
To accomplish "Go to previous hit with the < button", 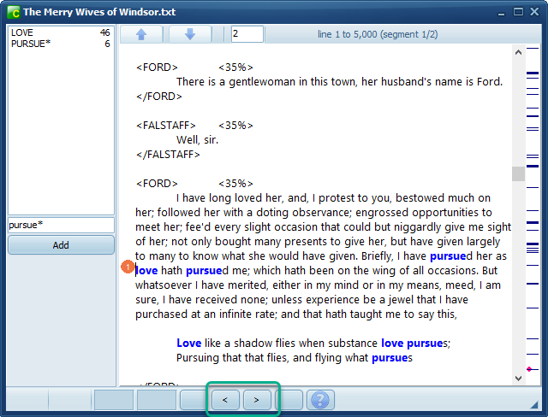I will (225, 400).
